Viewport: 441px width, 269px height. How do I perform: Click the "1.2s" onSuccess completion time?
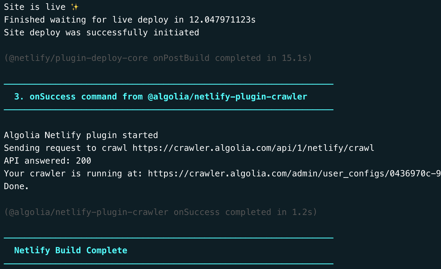302,212
